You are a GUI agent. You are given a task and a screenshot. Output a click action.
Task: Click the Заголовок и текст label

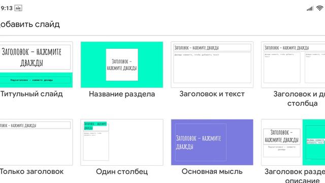coord(212,94)
